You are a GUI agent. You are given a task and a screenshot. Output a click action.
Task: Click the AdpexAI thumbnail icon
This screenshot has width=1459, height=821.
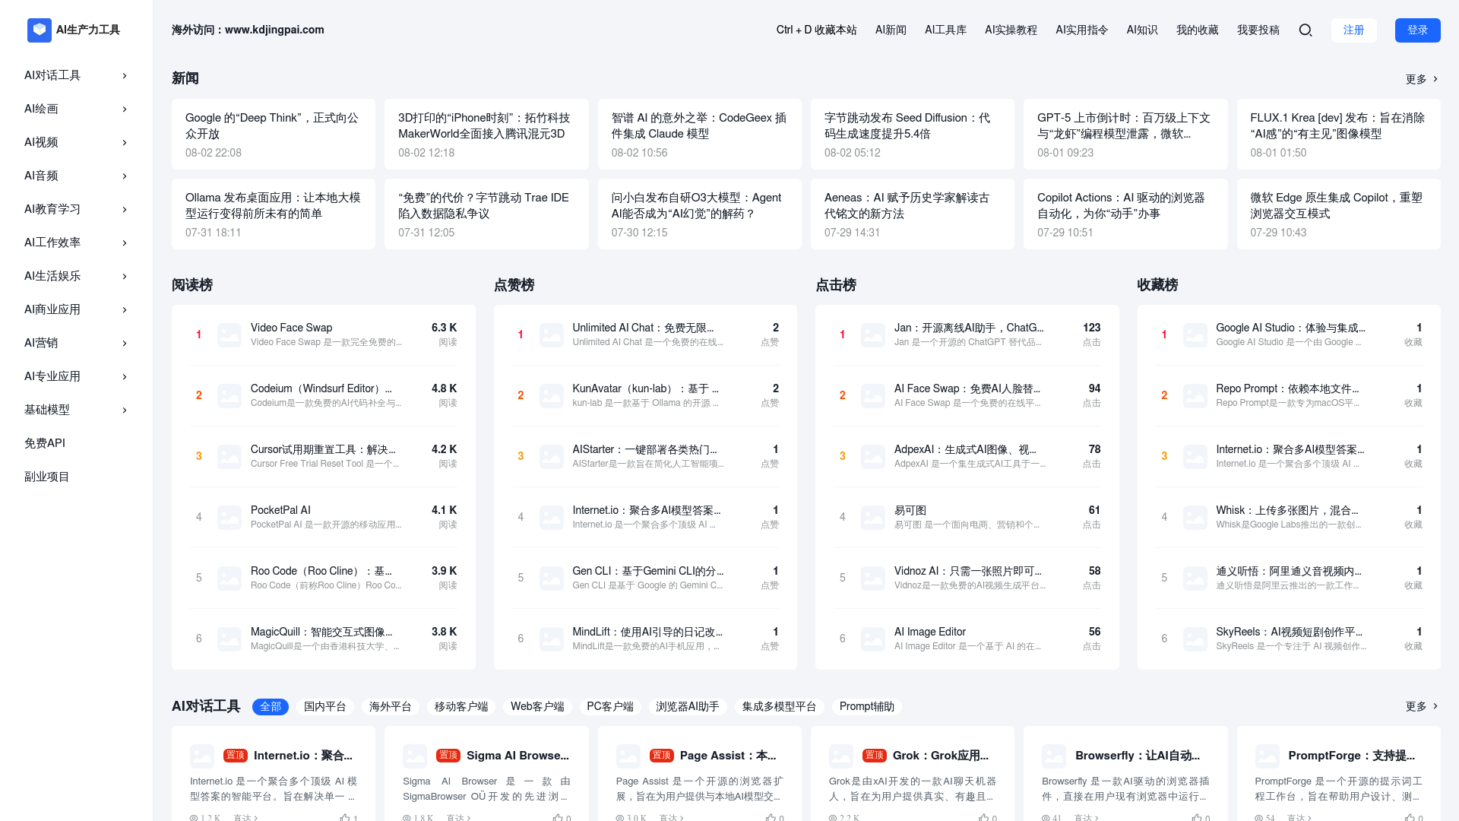[x=873, y=456]
